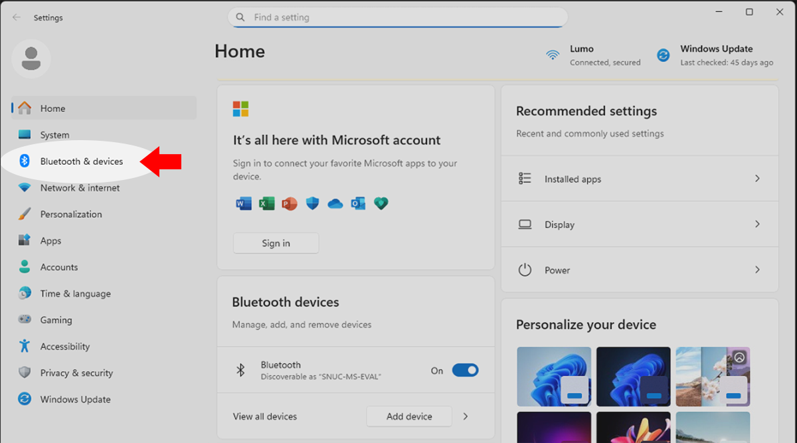
Task: Turn off the Bluetooth toggle
Action: click(465, 371)
